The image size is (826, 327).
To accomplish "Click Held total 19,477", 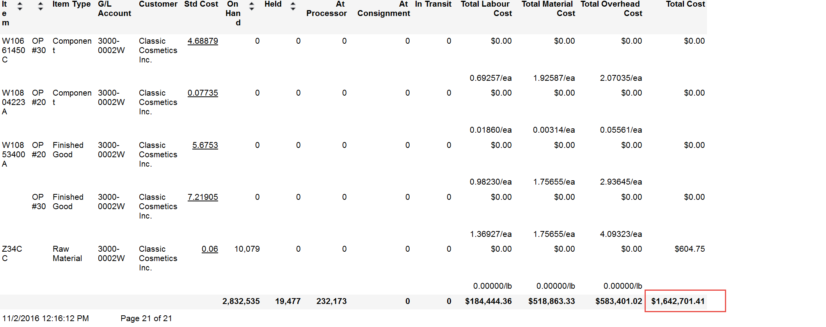I will (288, 301).
